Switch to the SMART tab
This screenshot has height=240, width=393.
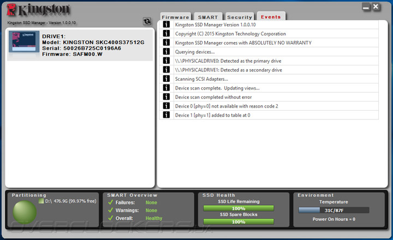pyautogui.click(x=208, y=17)
